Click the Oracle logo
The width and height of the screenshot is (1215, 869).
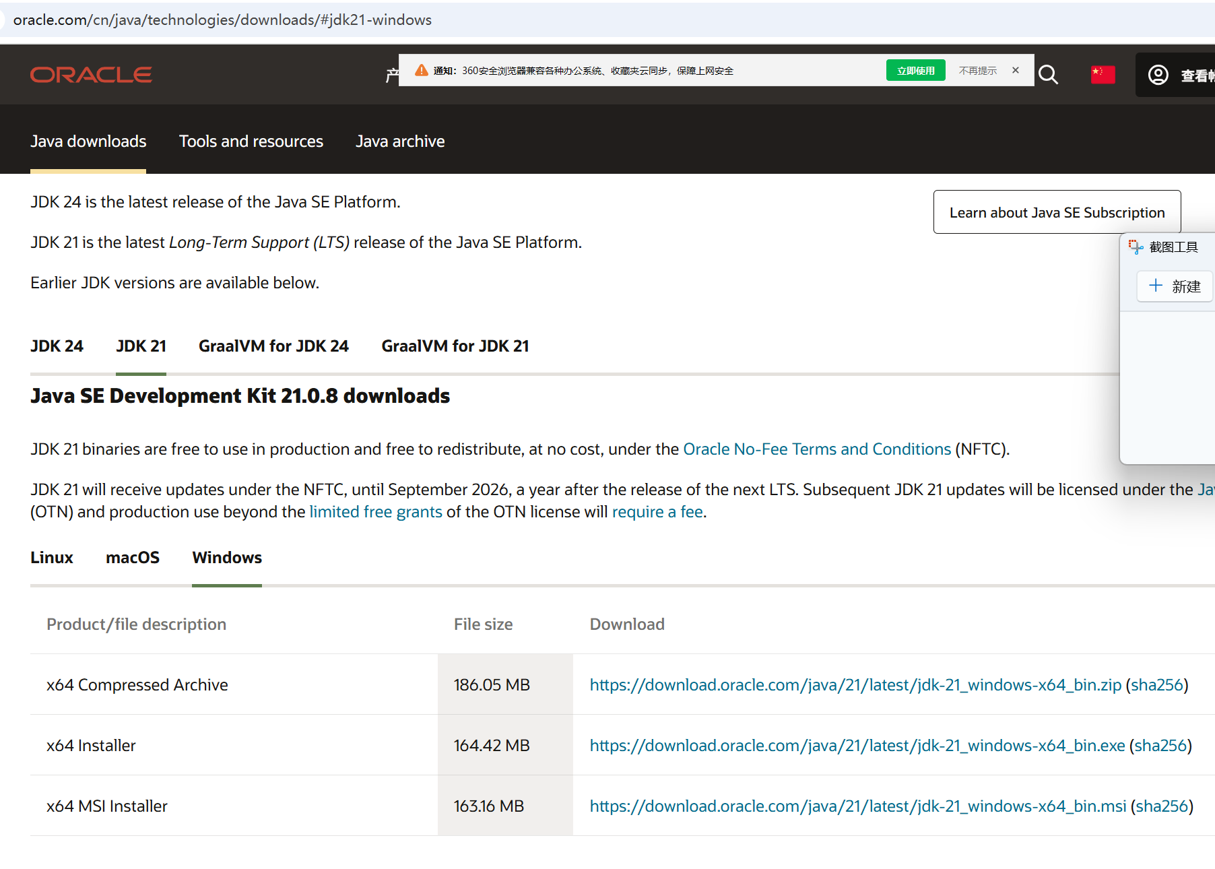(x=91, y=75)
